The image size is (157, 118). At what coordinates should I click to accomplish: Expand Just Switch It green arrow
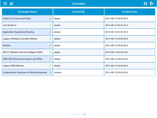(x=50, y=25)
